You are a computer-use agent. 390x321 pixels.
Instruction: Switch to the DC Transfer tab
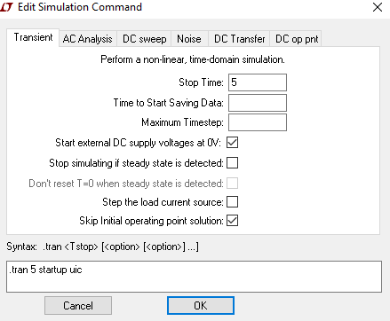[239, 39]
